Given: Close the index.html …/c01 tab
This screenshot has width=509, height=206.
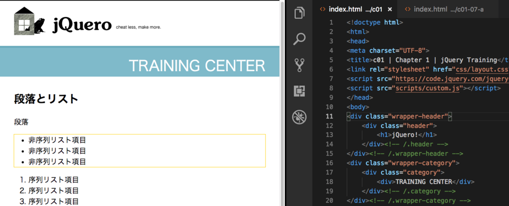Looking at the screenshot, I should pos(390,9).
